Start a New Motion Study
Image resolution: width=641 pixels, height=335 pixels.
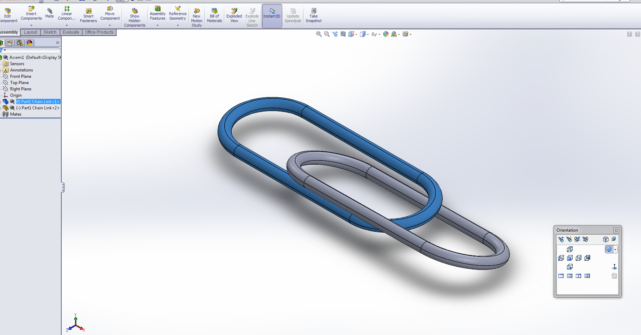[197, 18]
